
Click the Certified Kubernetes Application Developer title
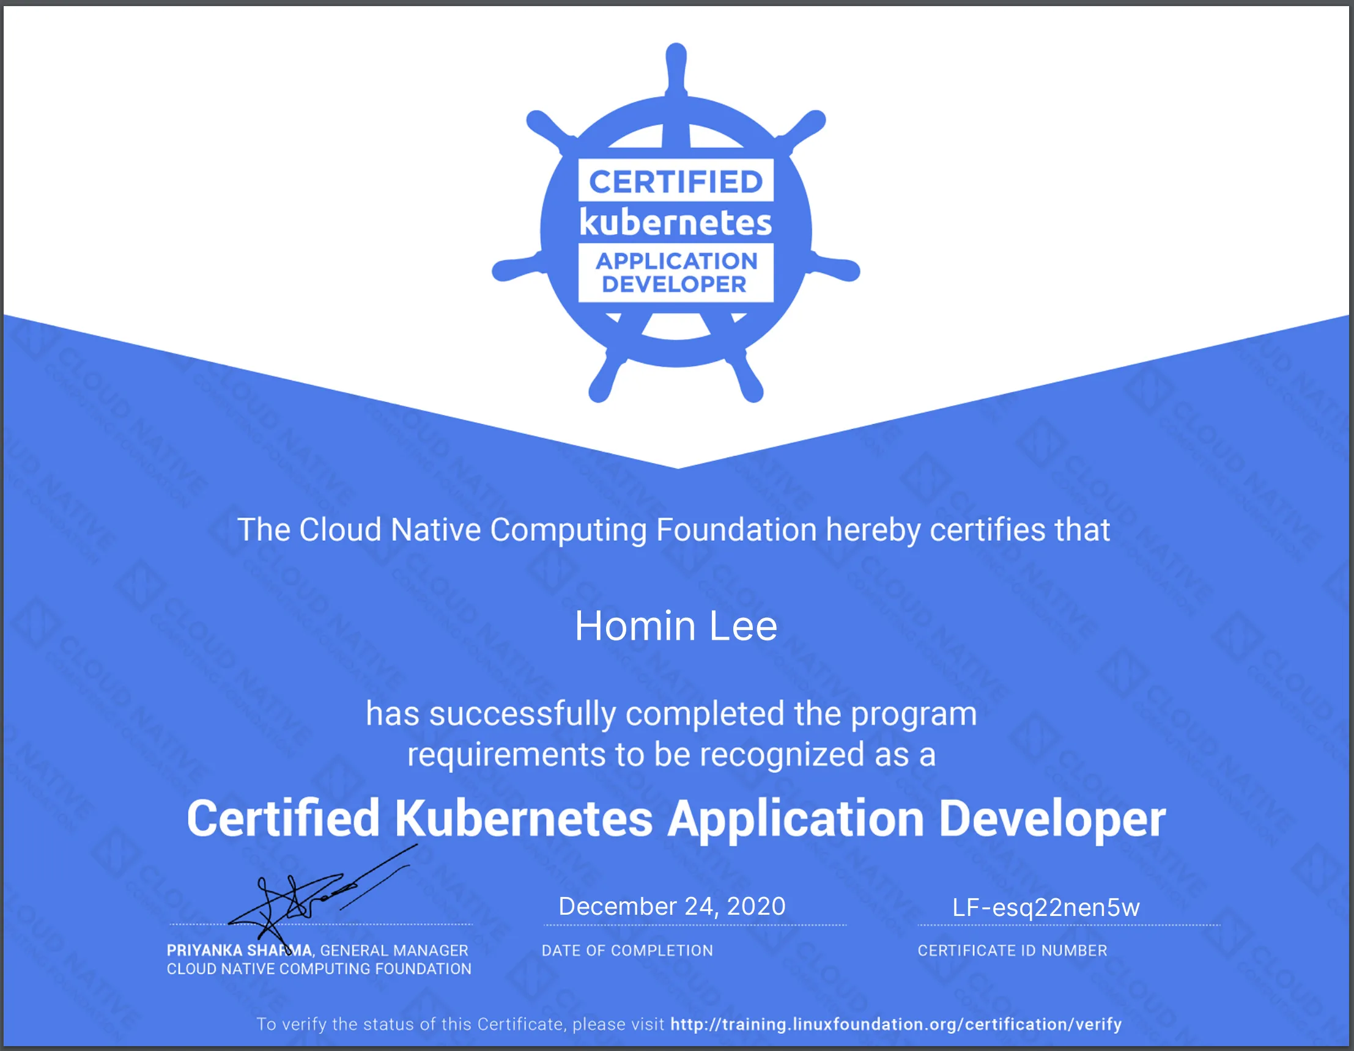click(676, 819)
